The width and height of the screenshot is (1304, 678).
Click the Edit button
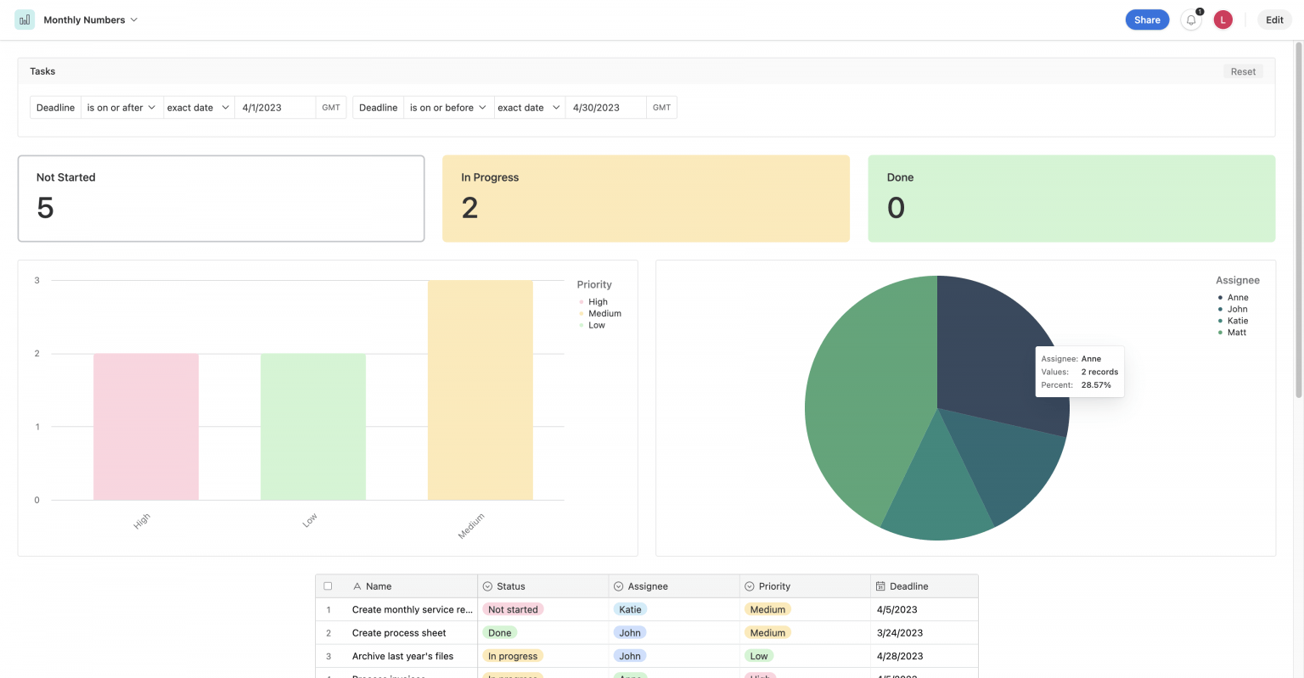[x=1274, y=19]
